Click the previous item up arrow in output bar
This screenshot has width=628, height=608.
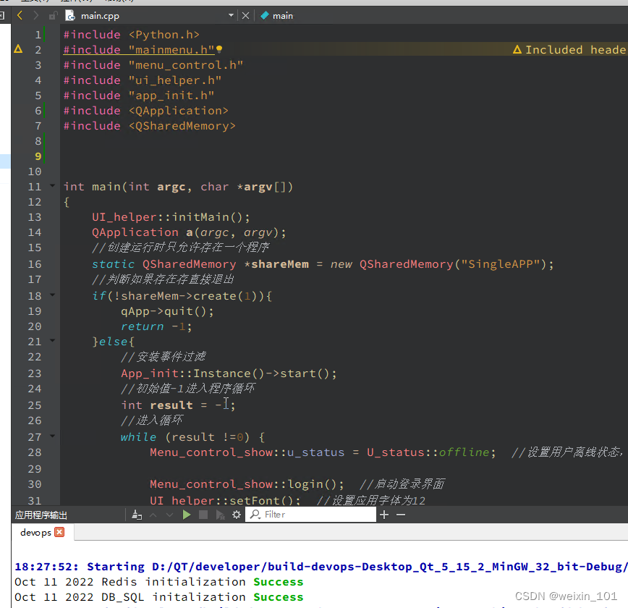(153, 515)
